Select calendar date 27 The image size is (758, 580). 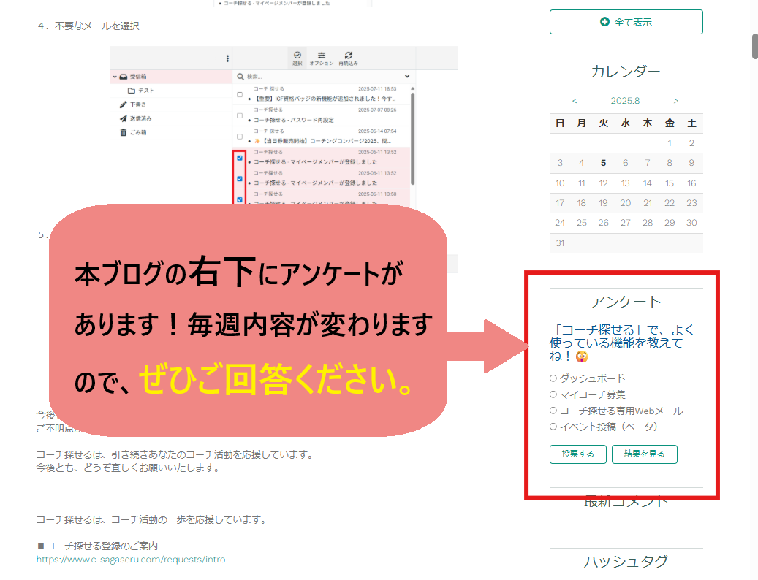(626, 223)
